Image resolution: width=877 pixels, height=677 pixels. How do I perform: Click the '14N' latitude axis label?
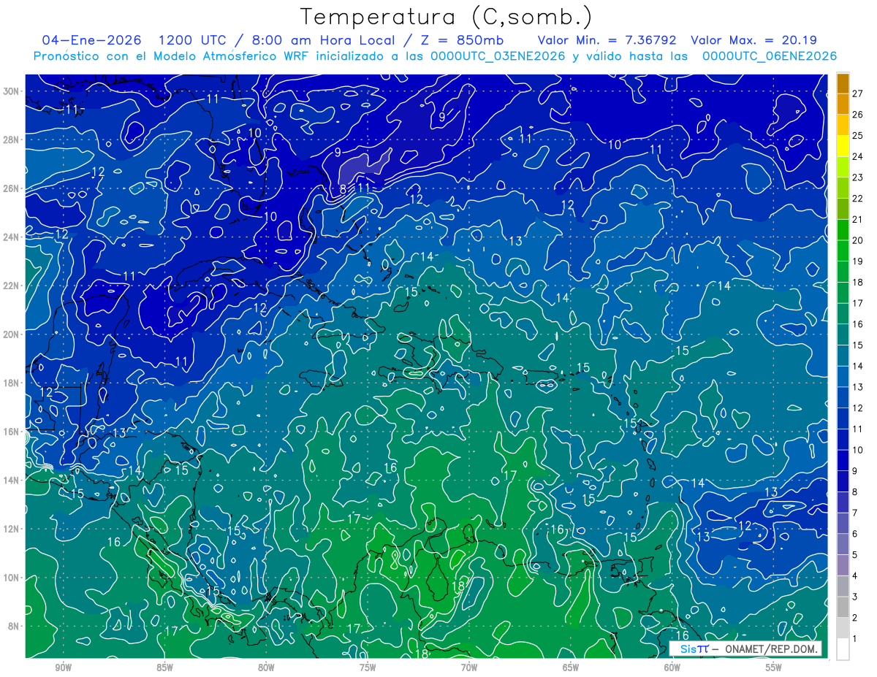(12, 480)
